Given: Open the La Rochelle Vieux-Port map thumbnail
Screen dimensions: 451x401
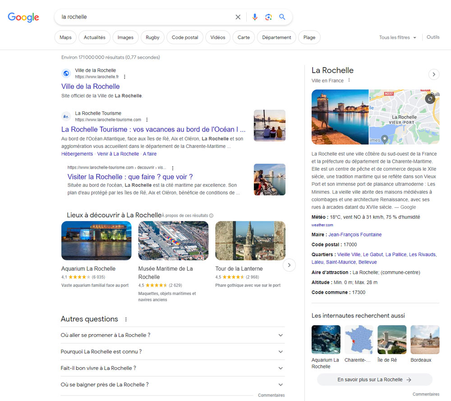Looking at the screenshot, I should click(404, 117).
